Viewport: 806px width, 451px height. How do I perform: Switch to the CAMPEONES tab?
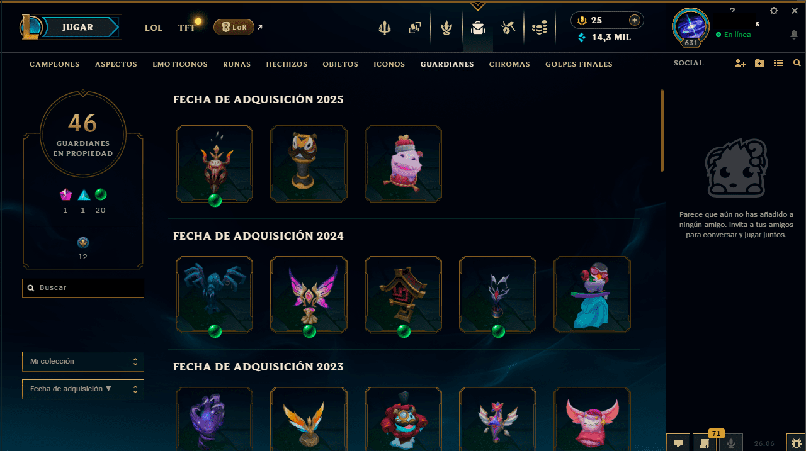pos(55,64)
